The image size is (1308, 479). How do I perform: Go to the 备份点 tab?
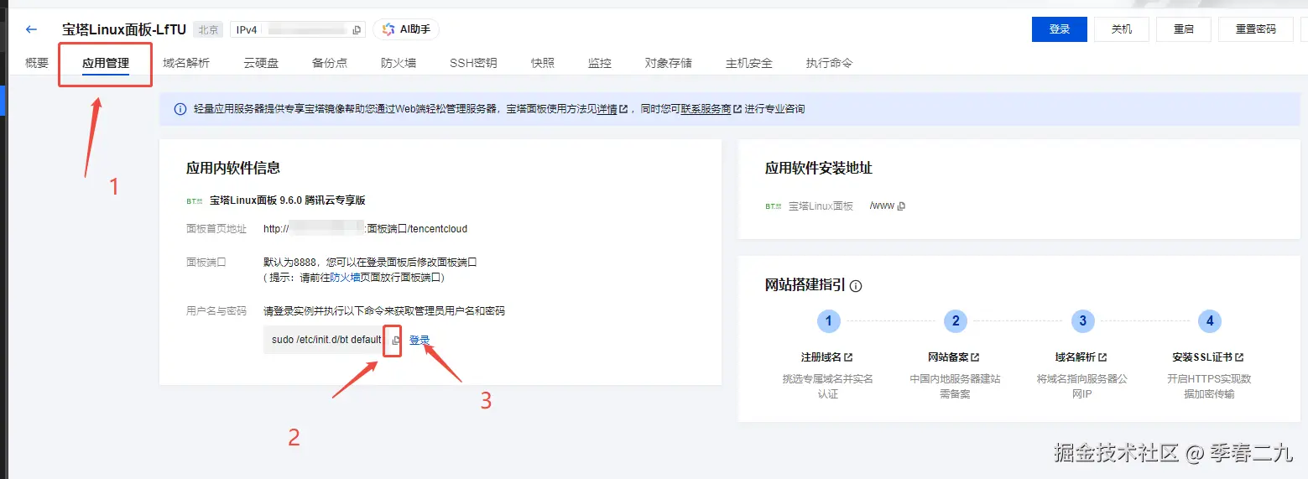[x=330, y=63]
